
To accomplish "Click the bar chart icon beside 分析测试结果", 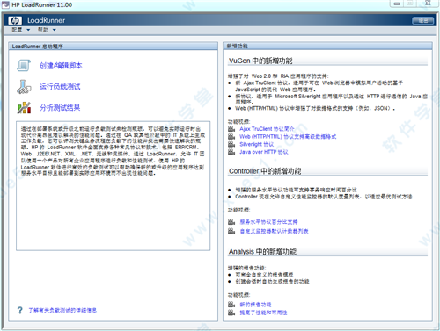I will point(24,108).
